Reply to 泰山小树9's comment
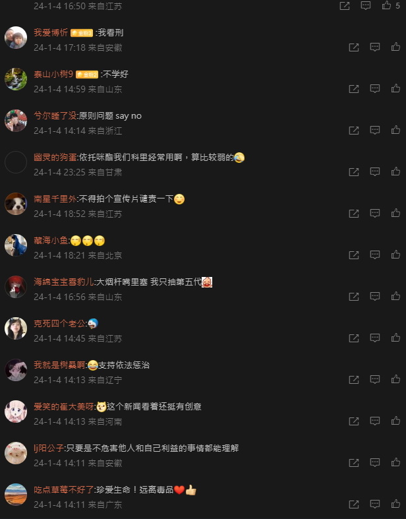 pyautogui.click(x=374, y=89)
